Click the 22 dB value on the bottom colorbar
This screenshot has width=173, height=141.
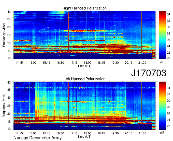coord(168,126)
